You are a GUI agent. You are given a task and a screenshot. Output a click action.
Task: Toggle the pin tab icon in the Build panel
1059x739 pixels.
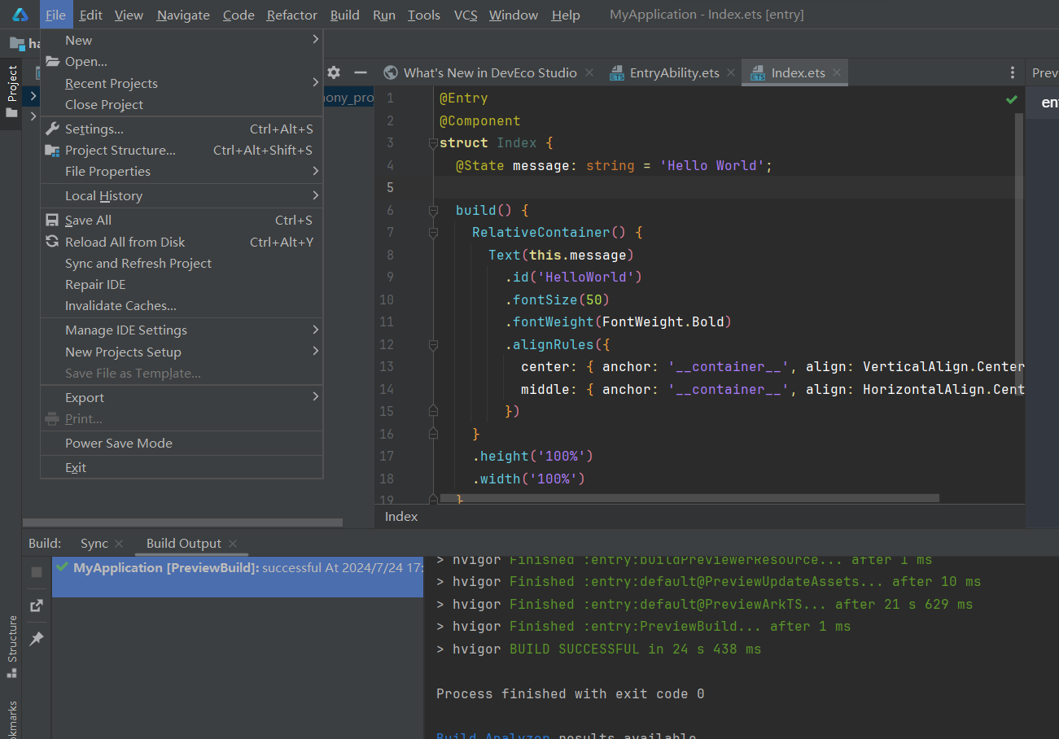point(37,639)
